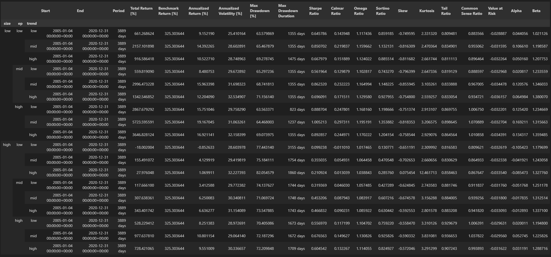This screenshot has width=551, height=257.
Task: Select the Max Drawdown Duration column header
Action: pos(288,11)
